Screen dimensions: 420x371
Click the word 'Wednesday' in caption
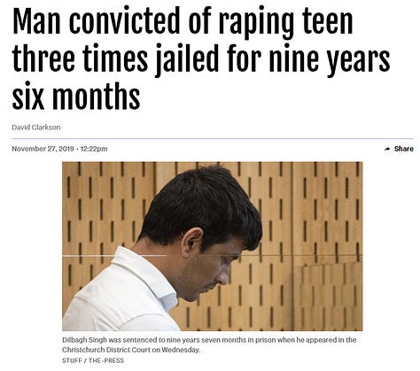click(180, 350)
